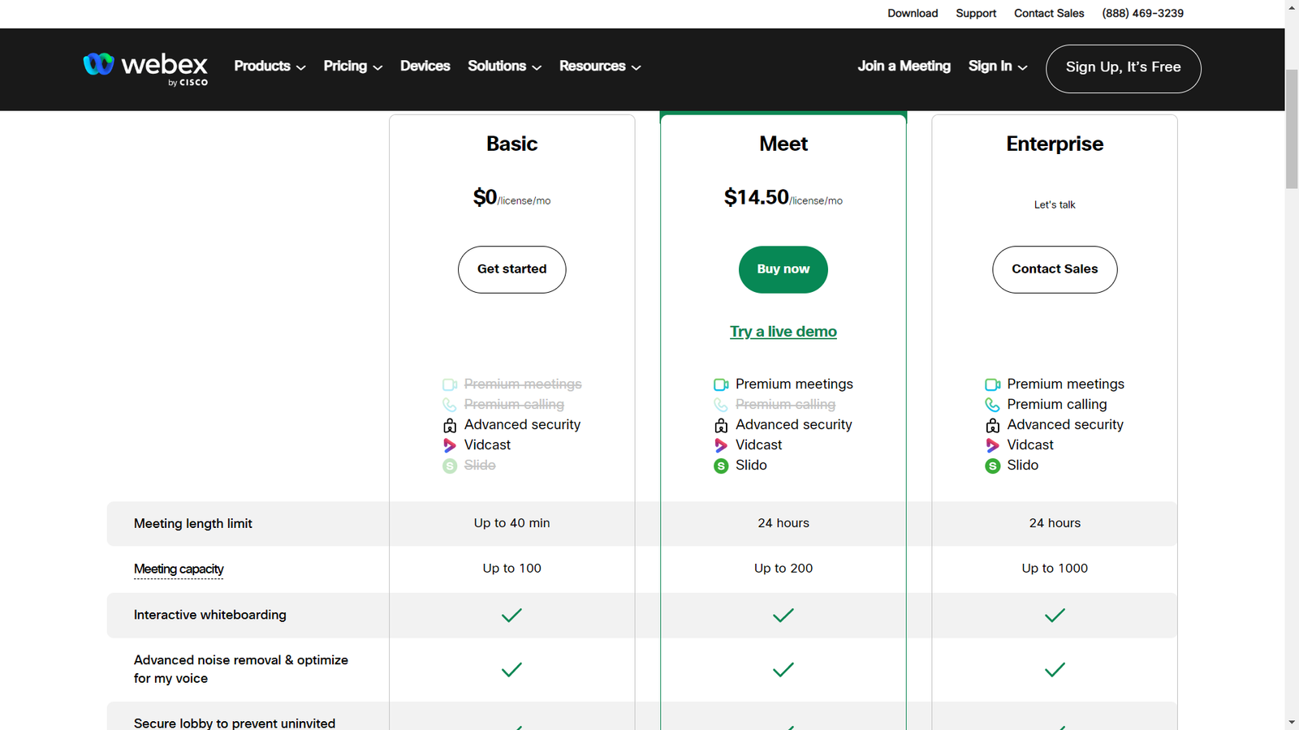Click Basic noise removal checkmark

pos(511,670)
